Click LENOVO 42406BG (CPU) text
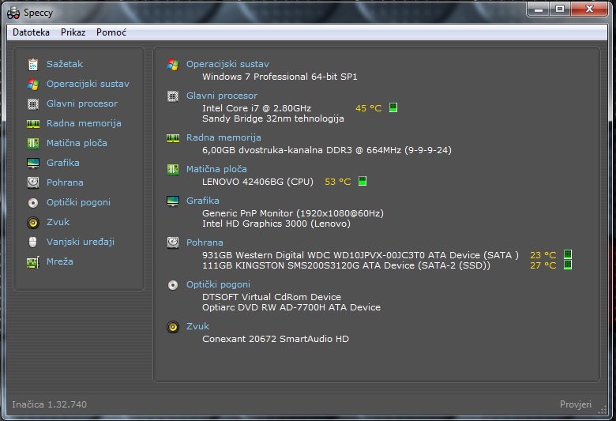This screenshot has width=616, height=421. pos(257,182)
